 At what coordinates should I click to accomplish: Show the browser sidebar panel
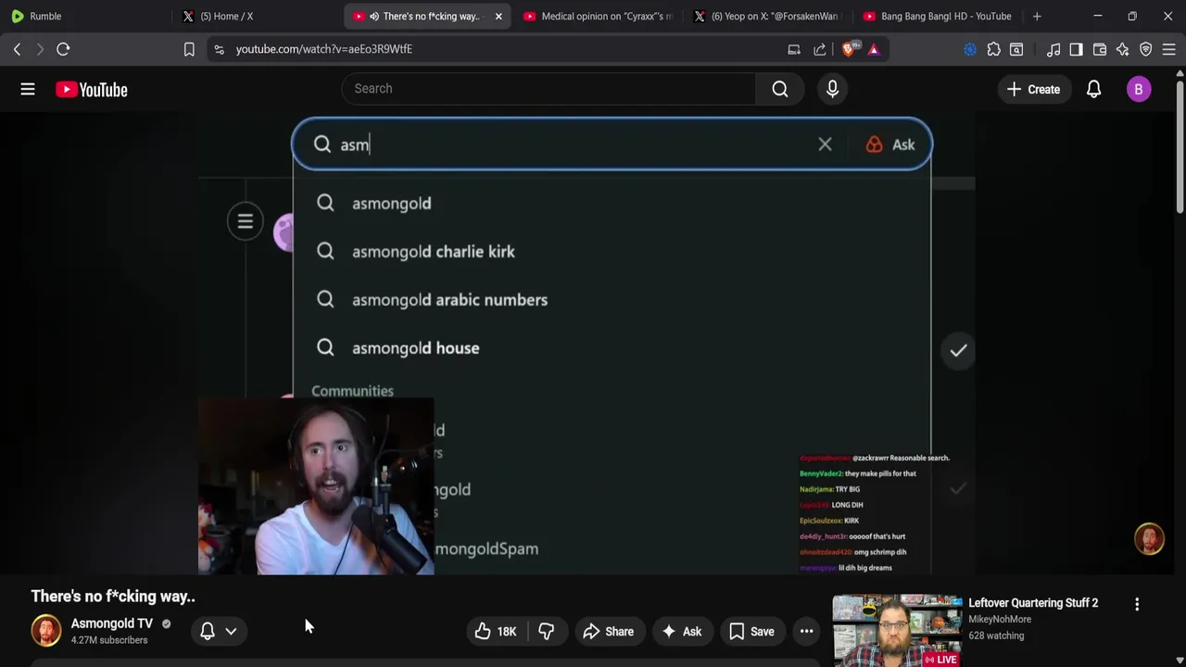pos(1076,49)
